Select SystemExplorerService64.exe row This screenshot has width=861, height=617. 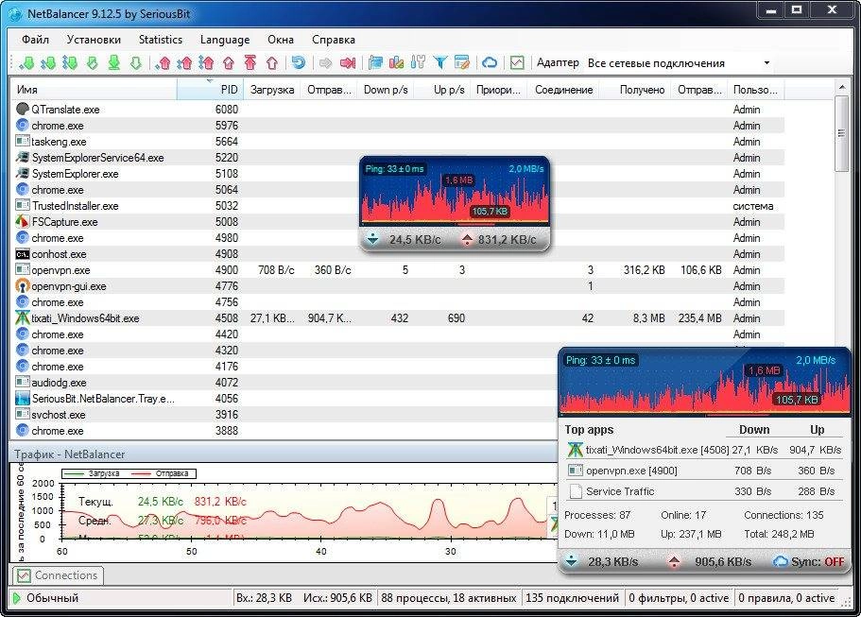point(398,157)
